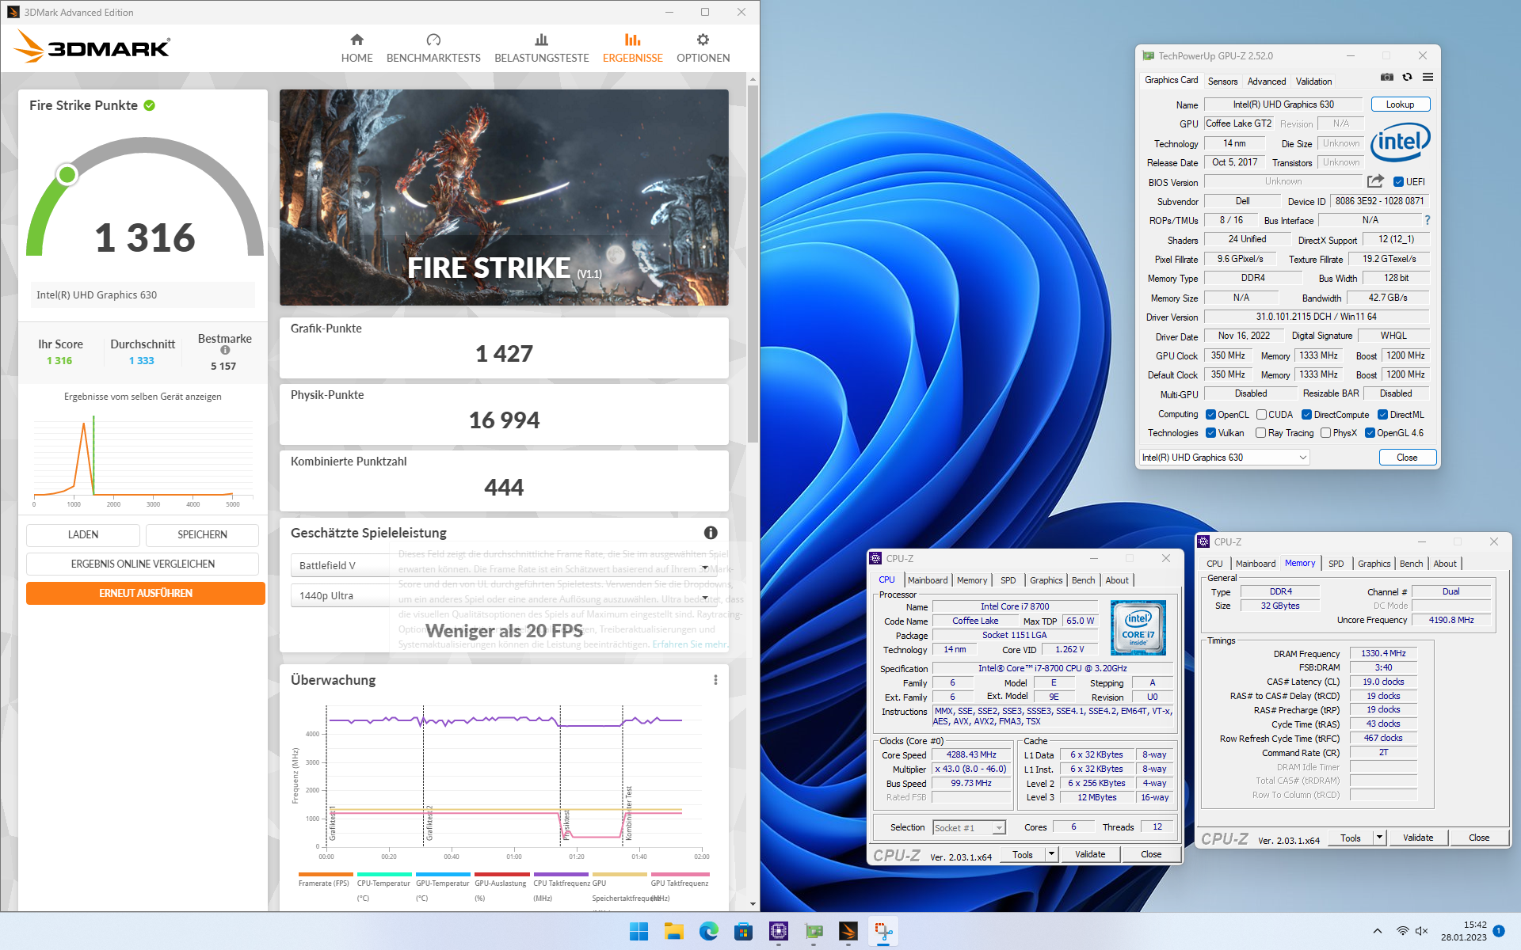
Task: Click Framerate (FPS) legend color
Action: click(326, 874)
